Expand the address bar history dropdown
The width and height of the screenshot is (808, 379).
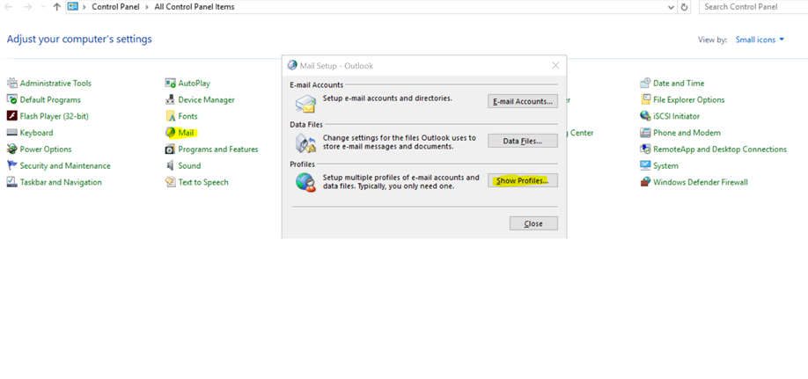point(671,7)
